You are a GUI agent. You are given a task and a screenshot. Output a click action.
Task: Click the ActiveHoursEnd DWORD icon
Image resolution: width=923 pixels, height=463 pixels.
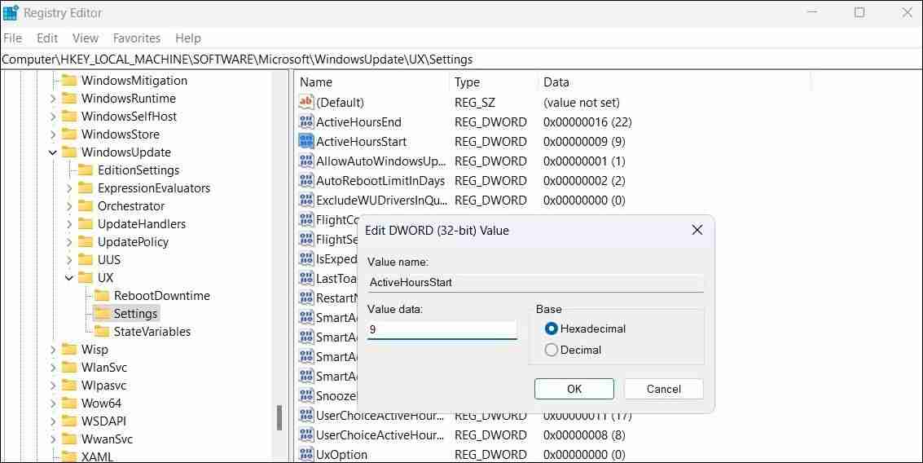(x=306, y=122)
